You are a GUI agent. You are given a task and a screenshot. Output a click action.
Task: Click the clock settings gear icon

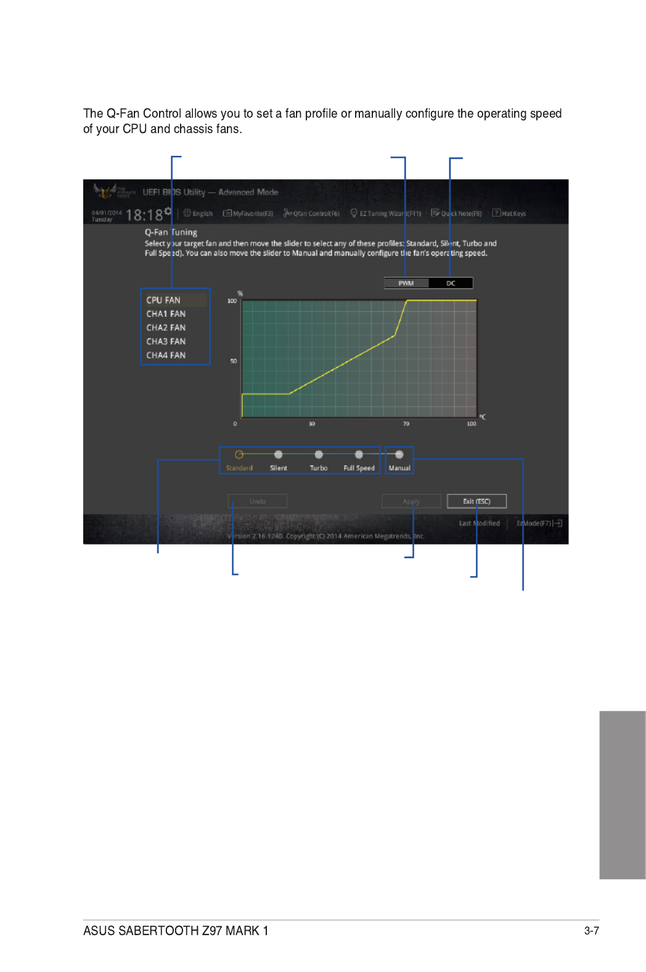[x=168, y=211]
